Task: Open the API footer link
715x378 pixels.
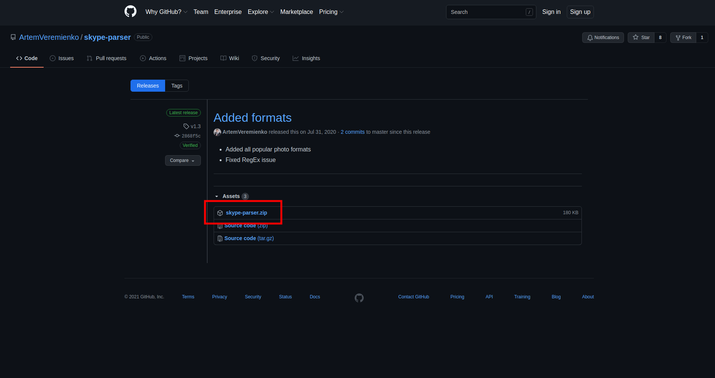Action: point(489,297)
